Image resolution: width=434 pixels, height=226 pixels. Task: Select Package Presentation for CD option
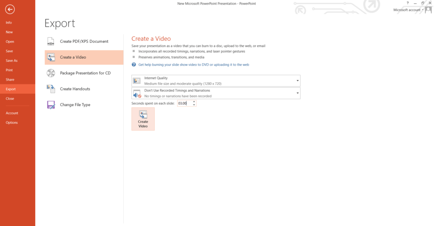(x=84, y=73)
